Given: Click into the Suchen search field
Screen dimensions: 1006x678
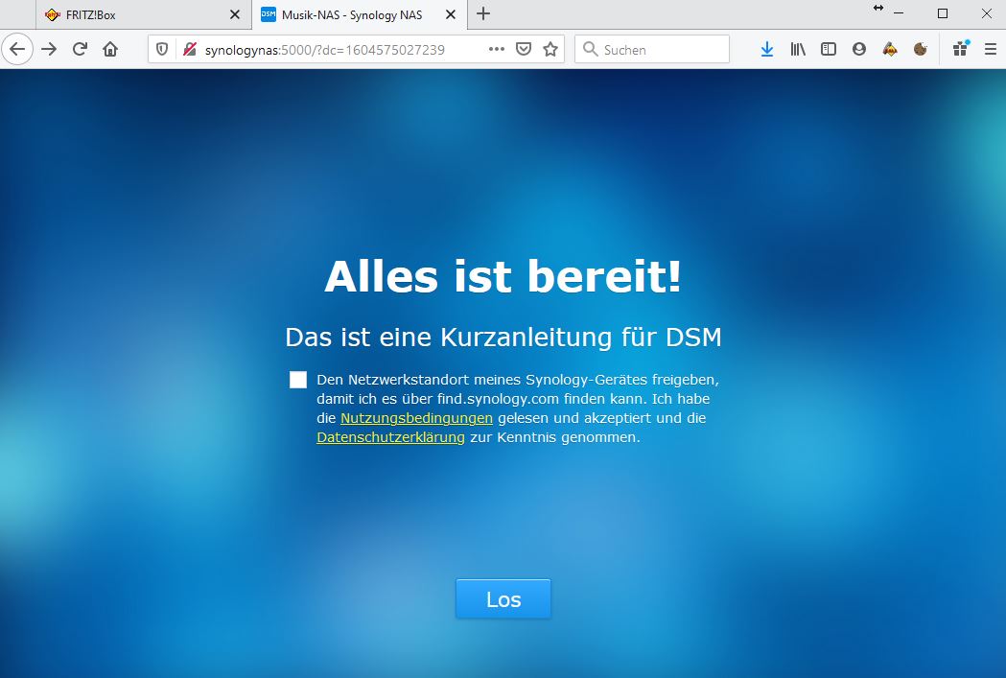Looking at the screenshot, I should click(652, 50).
